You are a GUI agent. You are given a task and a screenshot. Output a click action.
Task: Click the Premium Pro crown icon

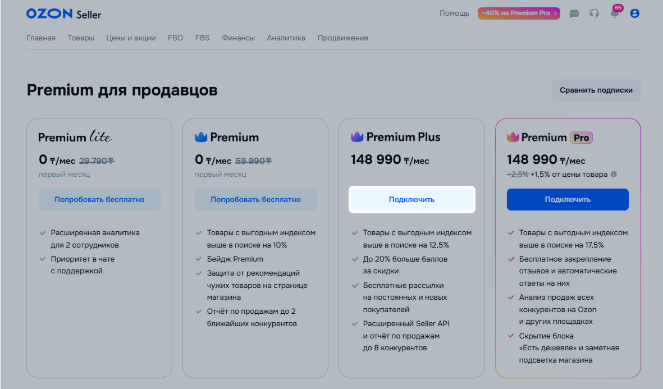click(513, 137)
